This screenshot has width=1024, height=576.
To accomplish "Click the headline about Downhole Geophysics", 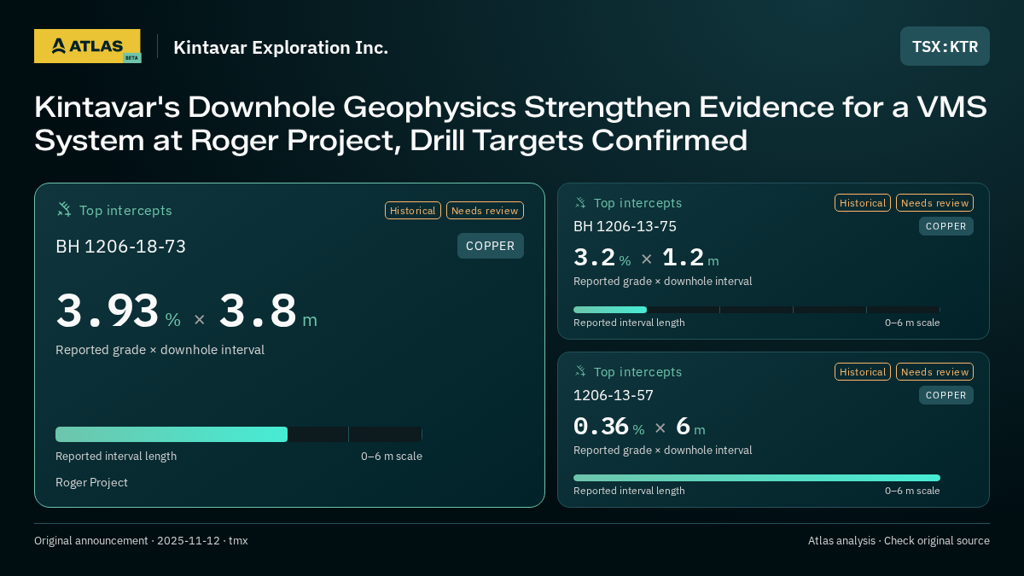I will point(510,123).
